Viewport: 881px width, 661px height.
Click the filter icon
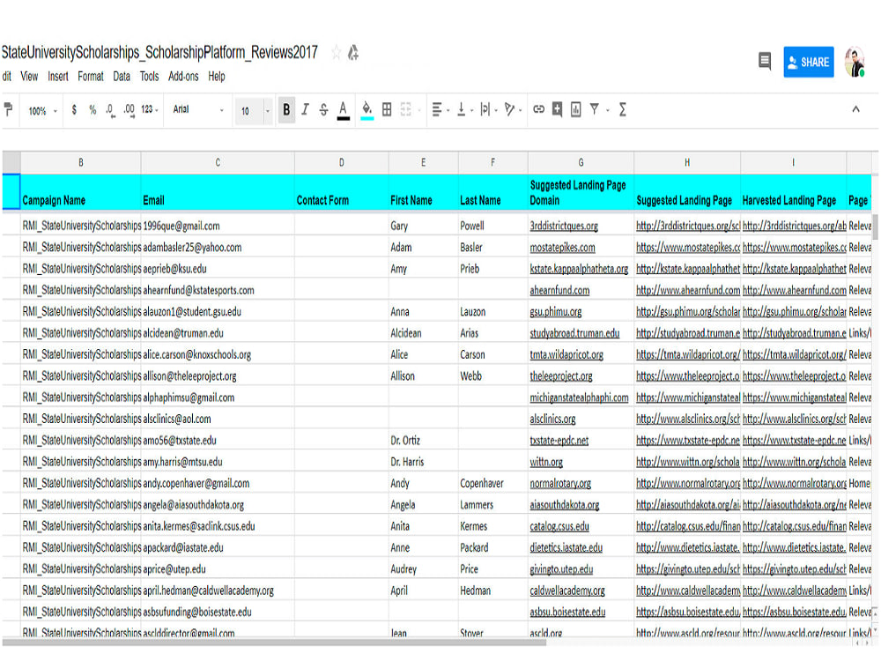point(594,109)
